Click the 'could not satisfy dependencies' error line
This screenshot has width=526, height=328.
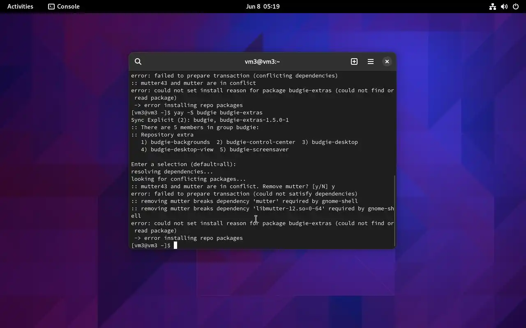click(245, 194)
